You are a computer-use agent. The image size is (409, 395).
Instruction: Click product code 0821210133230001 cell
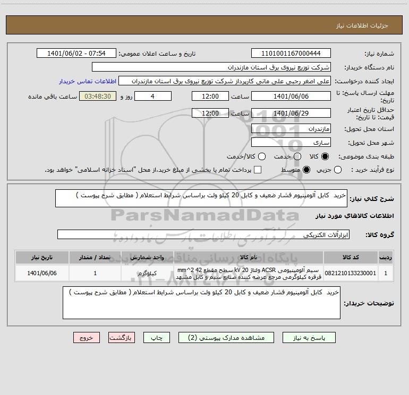pos(351,273)
